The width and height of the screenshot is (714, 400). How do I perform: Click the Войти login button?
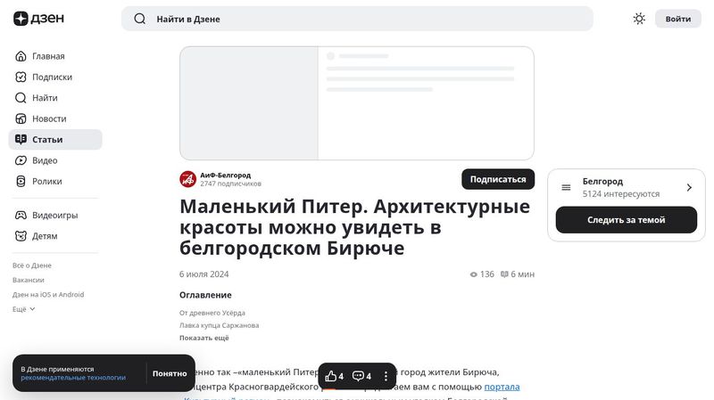coord(677,19)
